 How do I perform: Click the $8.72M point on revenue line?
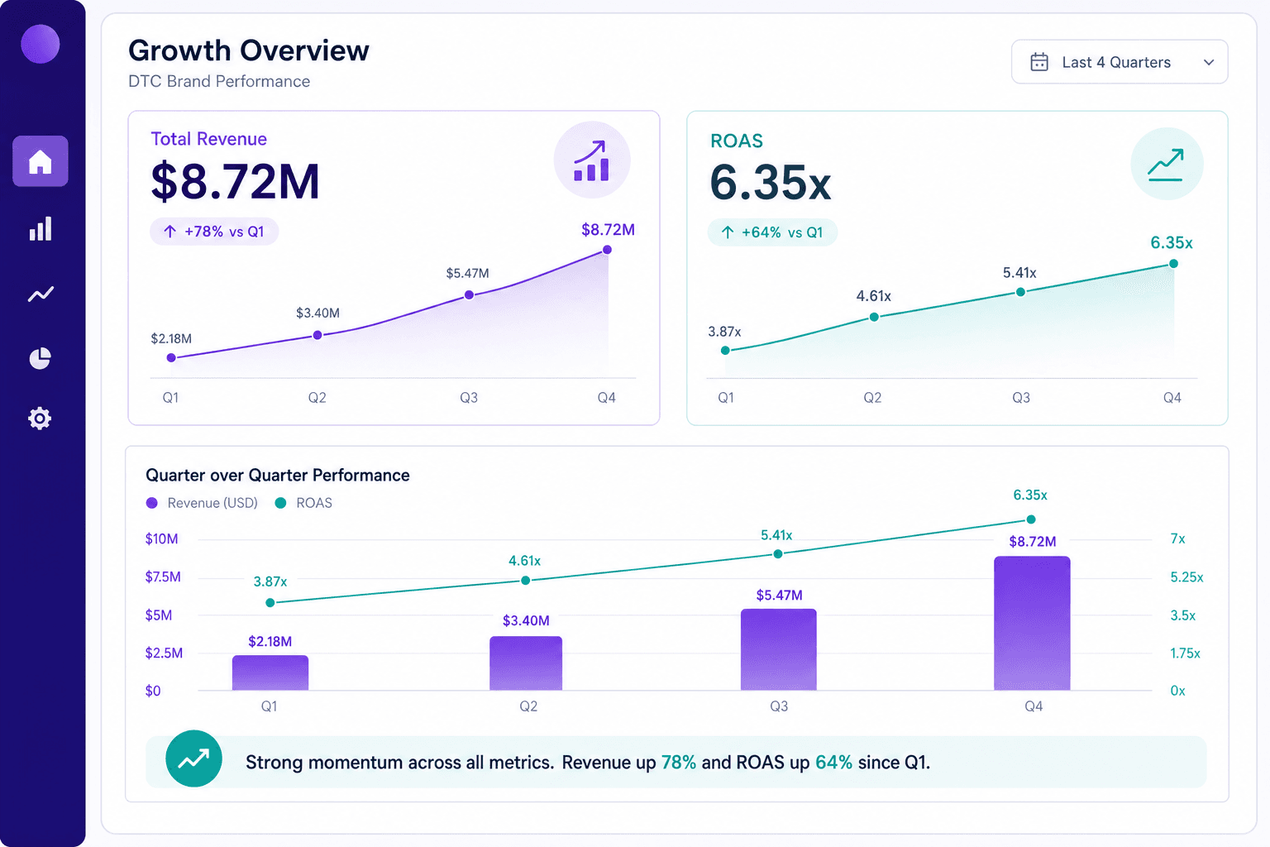607,250
